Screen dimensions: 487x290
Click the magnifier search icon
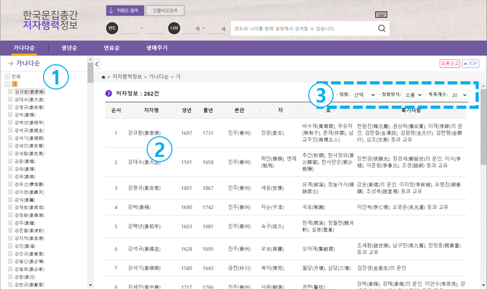[382, 28]
